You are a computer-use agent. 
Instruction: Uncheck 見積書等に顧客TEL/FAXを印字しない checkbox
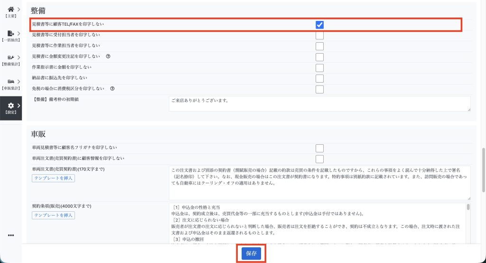click(319, 25)
